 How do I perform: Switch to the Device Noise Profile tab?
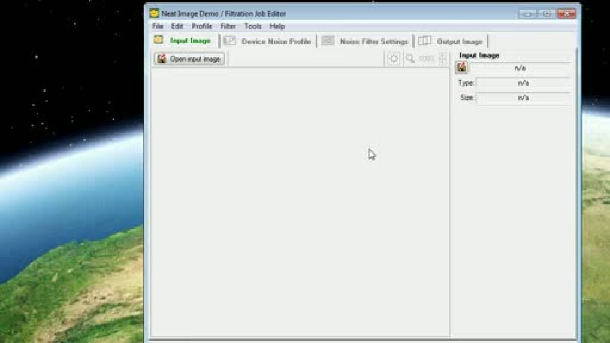[267, 41]
